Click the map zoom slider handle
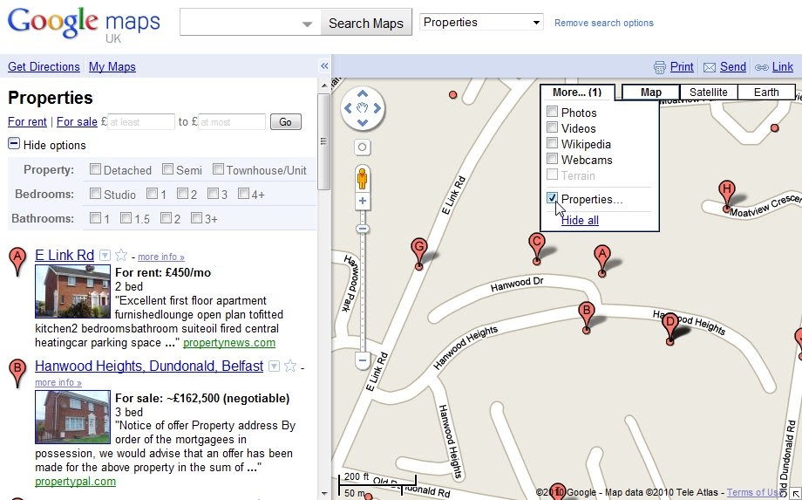Viewport: 802px width, 500px height. click(362, 229)
